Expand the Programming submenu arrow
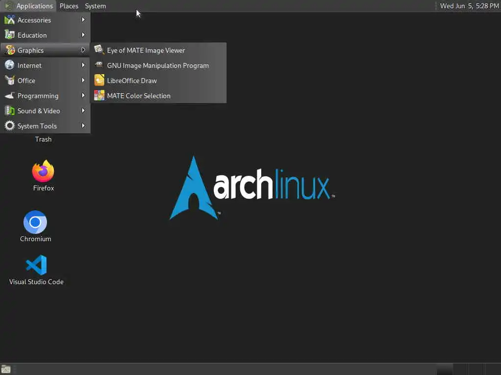 (x=83, y=95)
